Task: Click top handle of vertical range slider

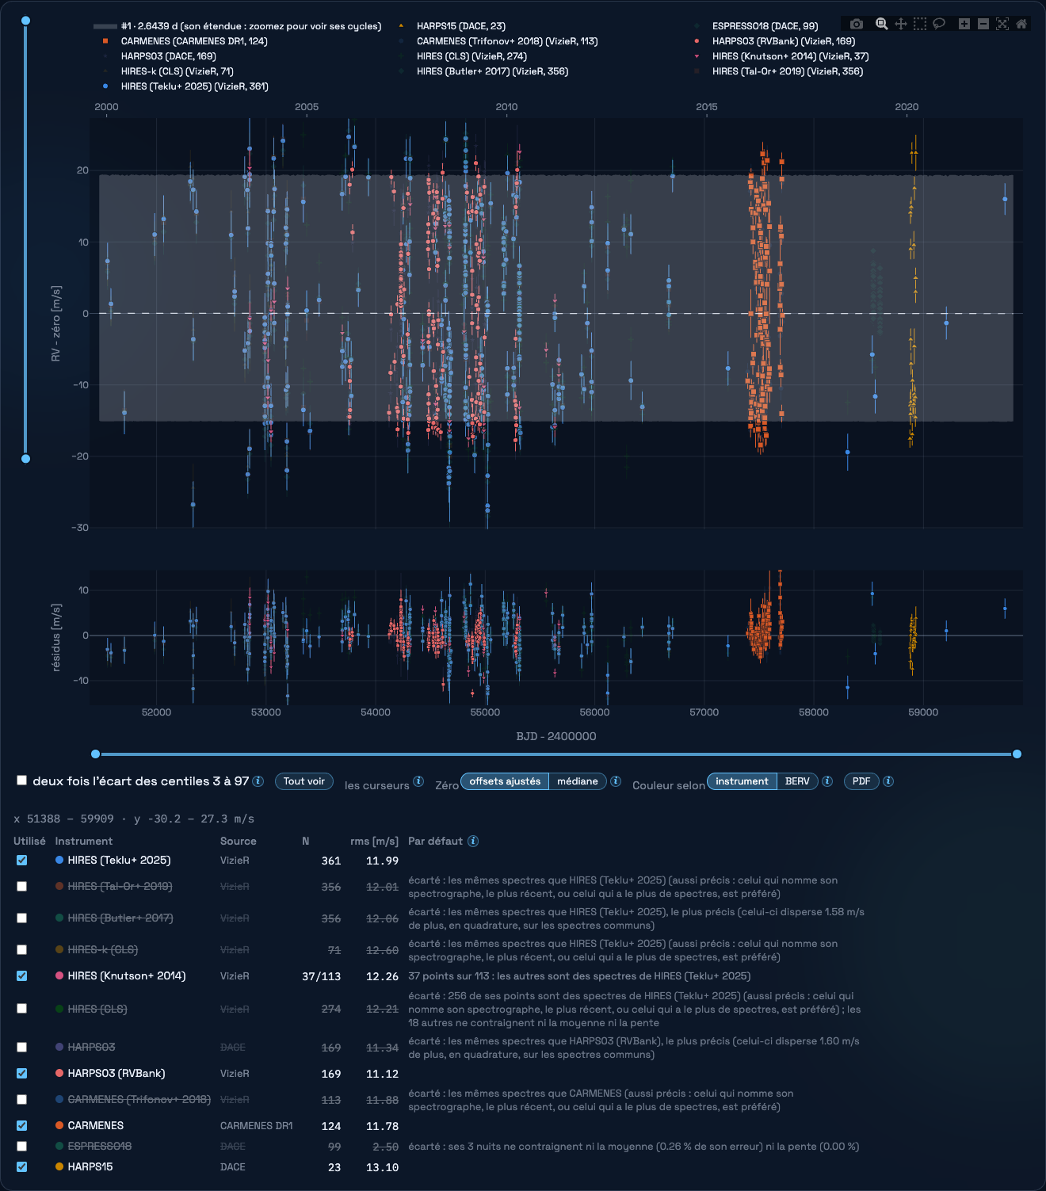Action: pos(25,21)
